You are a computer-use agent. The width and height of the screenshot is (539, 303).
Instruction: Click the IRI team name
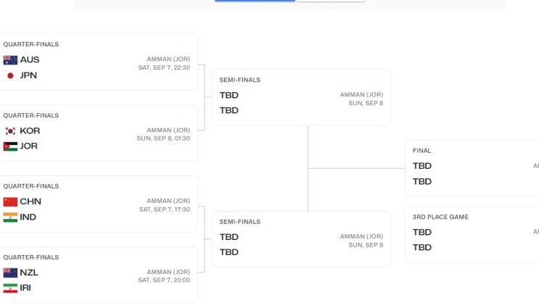click(x=25, y=289)
